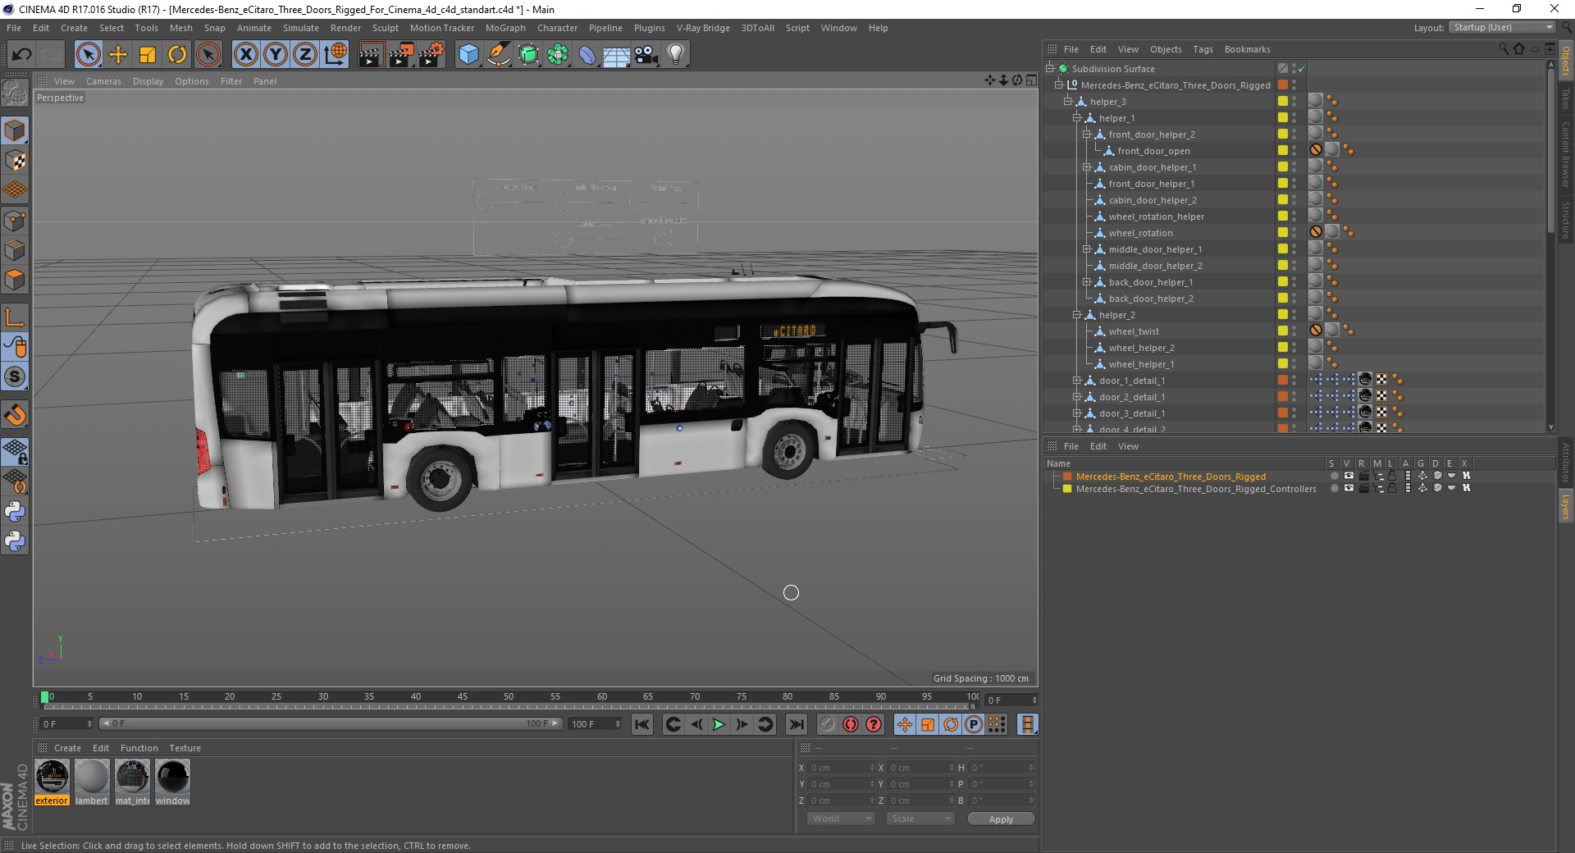The image size is (1575, 853).
Task: Add a floor environment object
Action: point(617,55)
